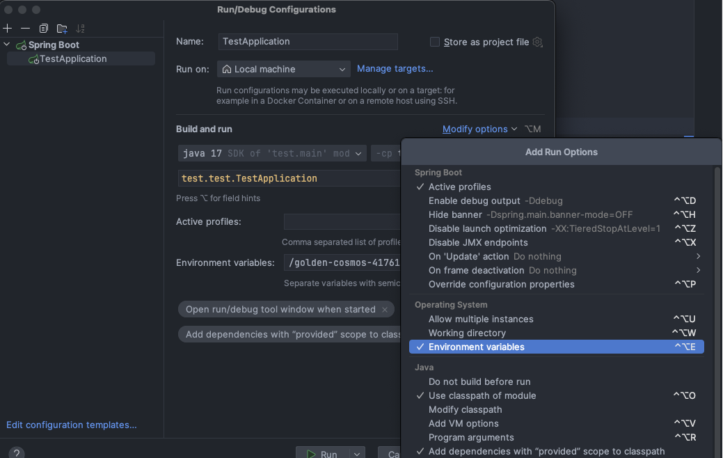Toggle Environment variables option
This screenshot has width=723, height=458.
[557, 347]
